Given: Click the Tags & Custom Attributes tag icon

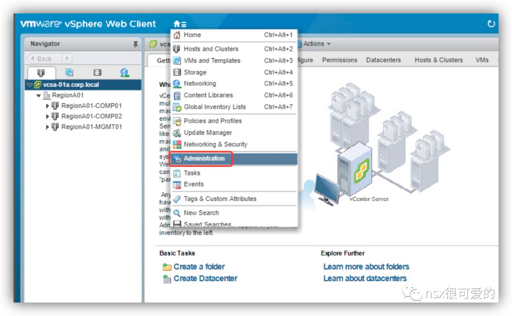Looking at the screenshot, I should click(177, 199).
